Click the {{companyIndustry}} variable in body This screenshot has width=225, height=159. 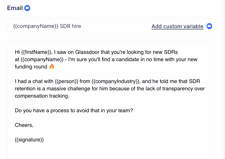(x=116, y=81)
